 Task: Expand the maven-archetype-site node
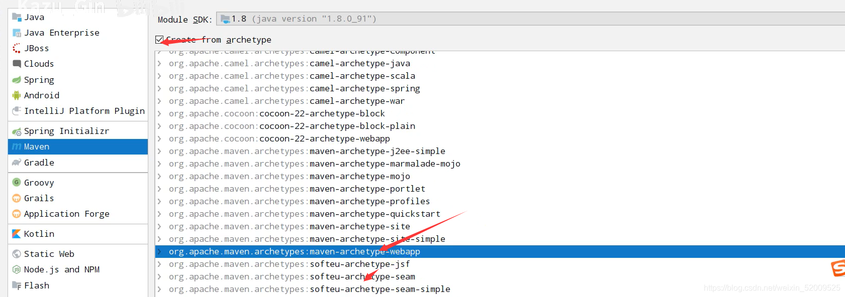(159, 226)
